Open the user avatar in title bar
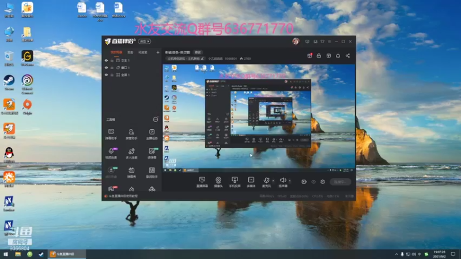This screenshot has width=461, height=259. (x=296, y=41)
